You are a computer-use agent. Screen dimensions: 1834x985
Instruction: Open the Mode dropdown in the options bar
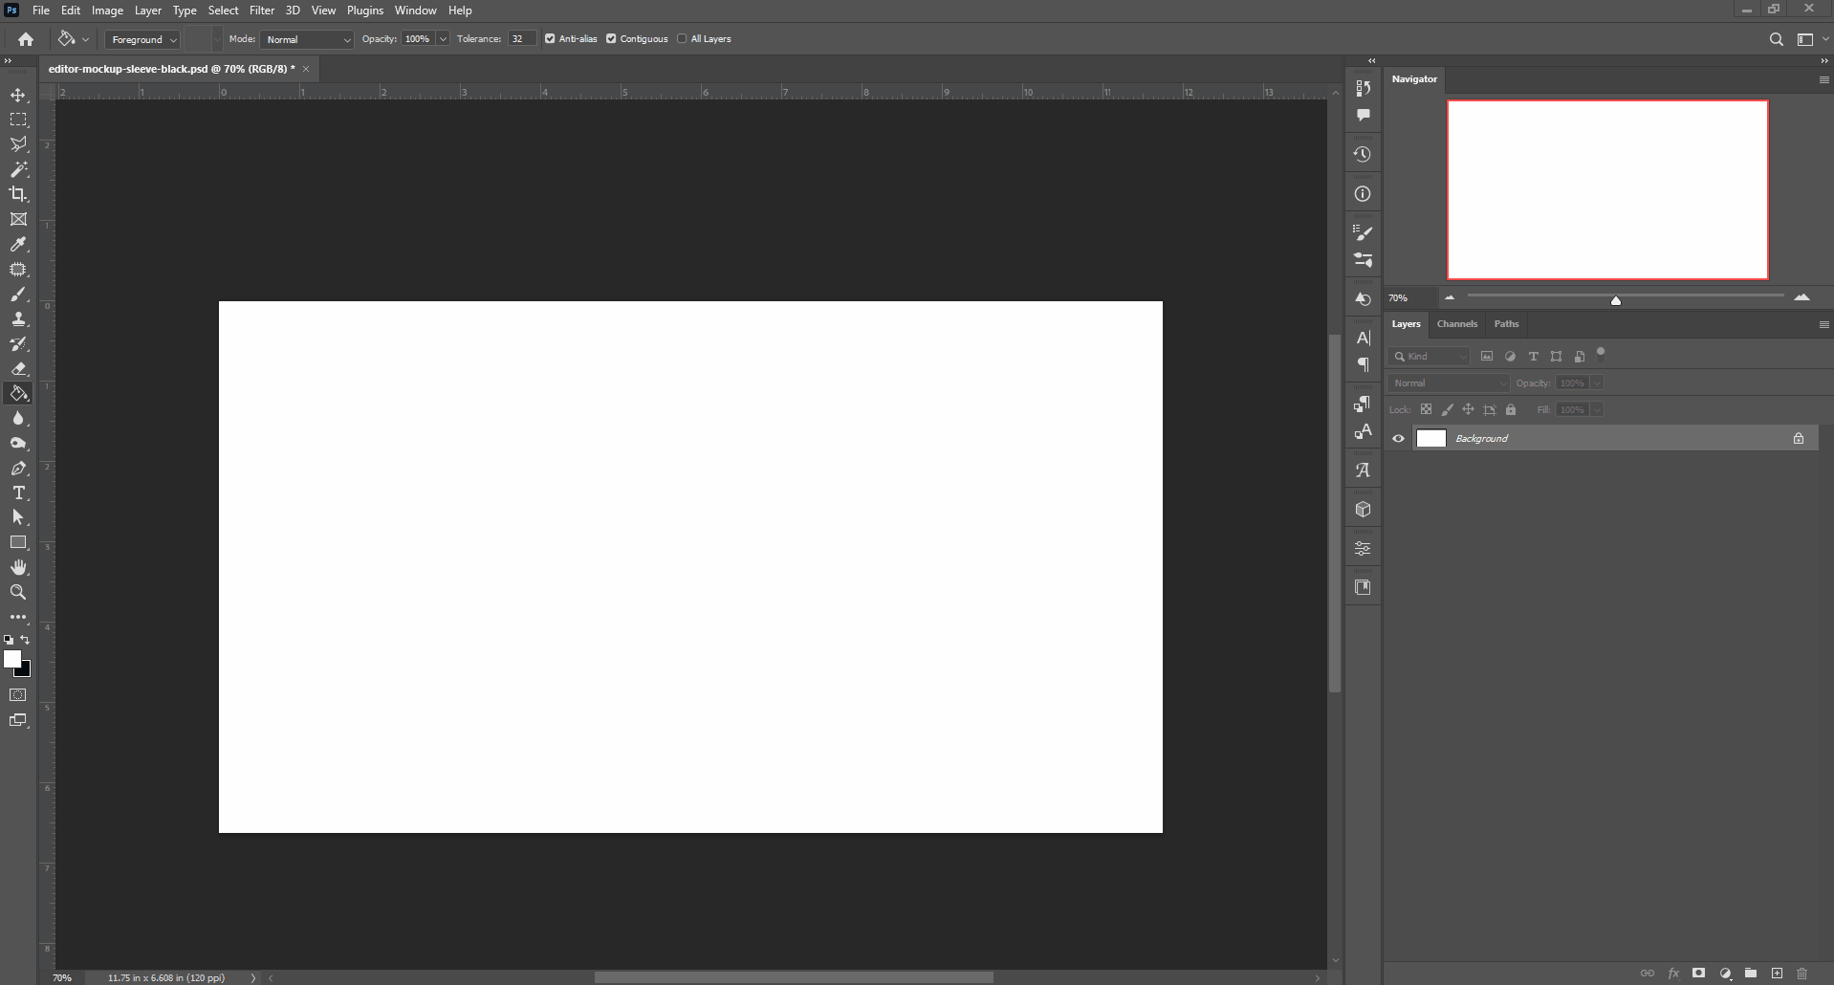click(306, 39)
